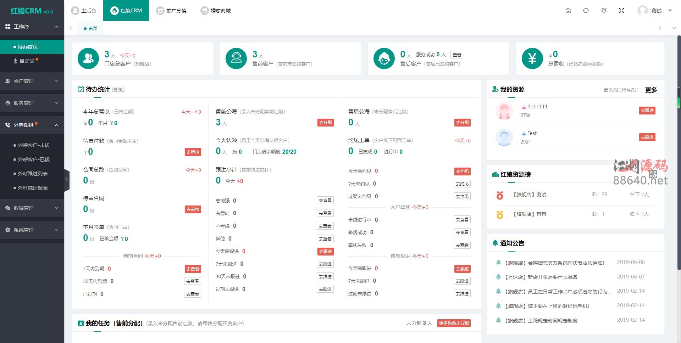The height and width of the screenshot is (343, 681).
Task: Click the green notification strip on right edge
Action: 679,103
